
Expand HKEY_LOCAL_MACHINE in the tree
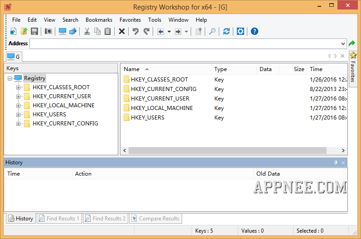(x=18, y=105)
